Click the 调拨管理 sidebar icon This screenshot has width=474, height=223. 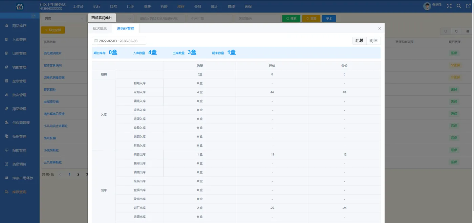(7, 67)
